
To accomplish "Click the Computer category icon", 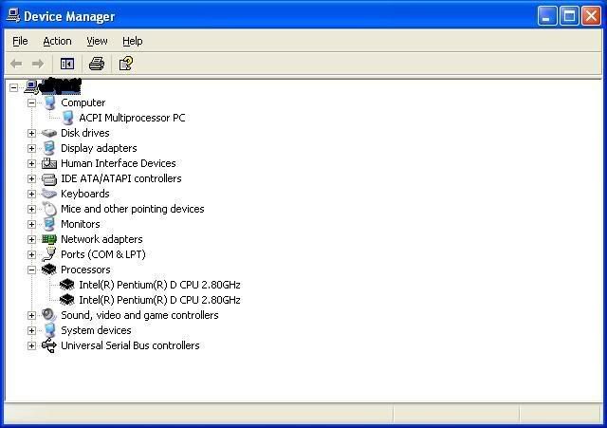I will [x=49, y=102].
